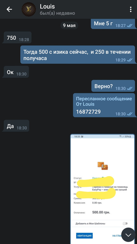The width and height of the screenshot is (137, 244).
Task: Click the КВИТАНЦИЯ button
Action: 84,235
